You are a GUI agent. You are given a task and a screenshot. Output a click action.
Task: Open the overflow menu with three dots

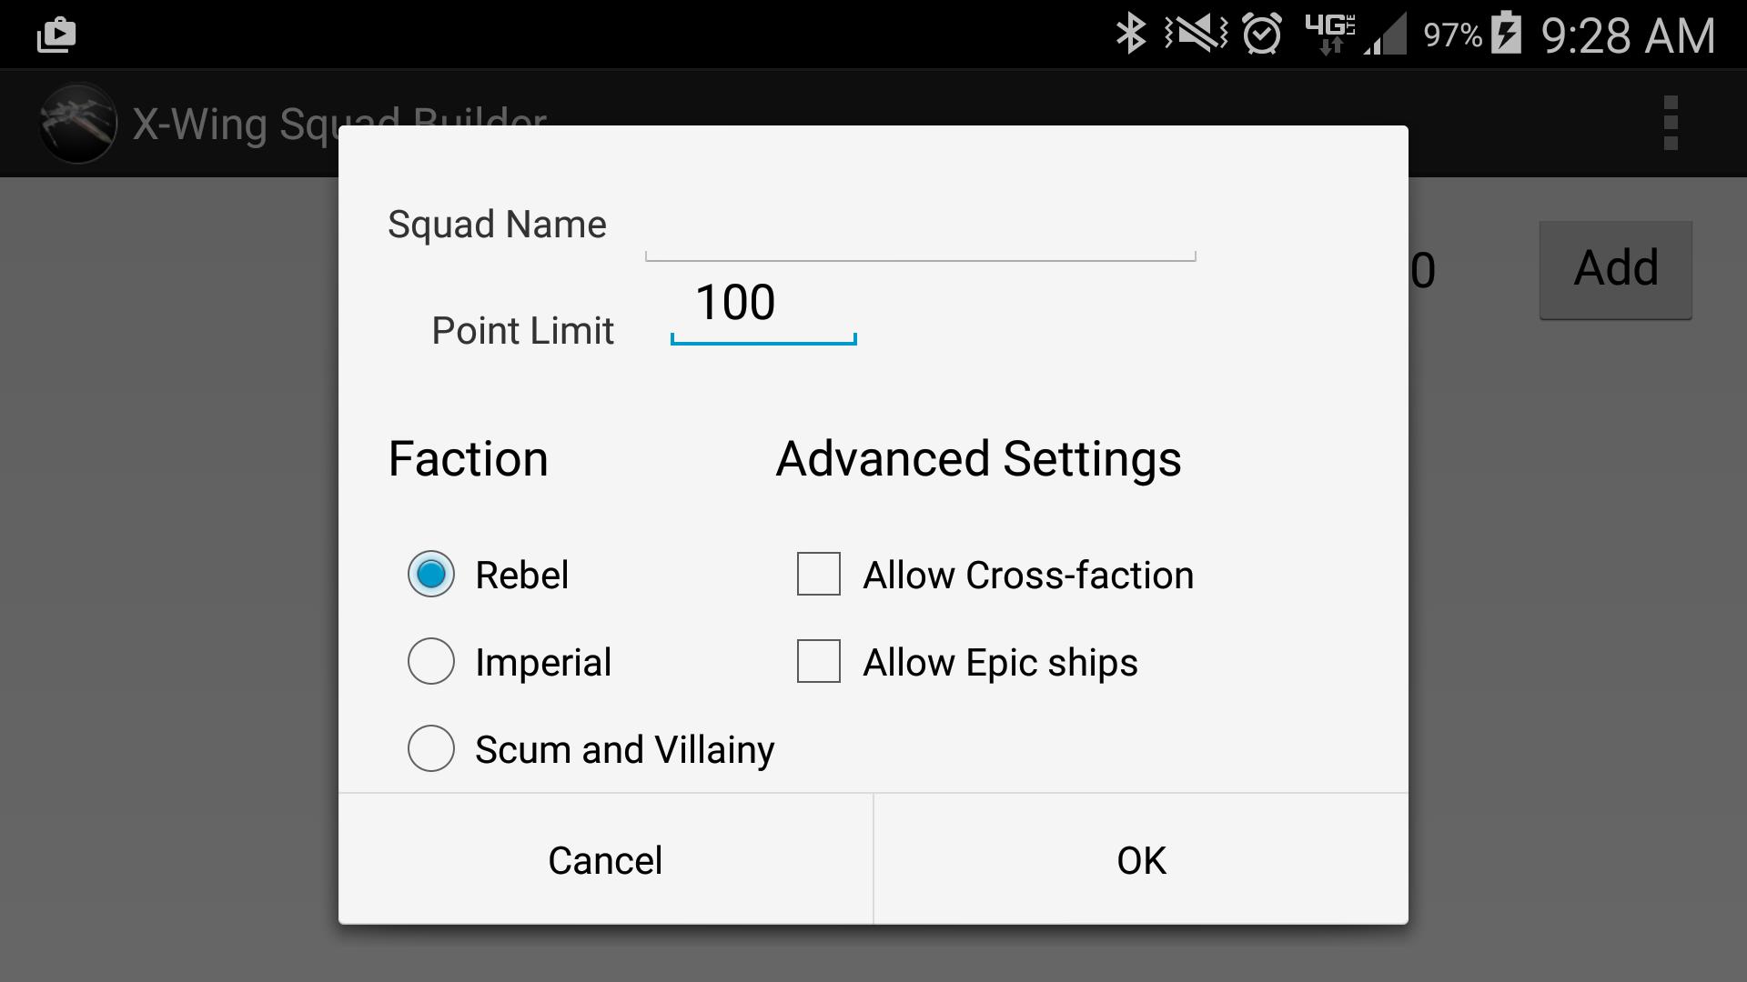coord(1671,123)
